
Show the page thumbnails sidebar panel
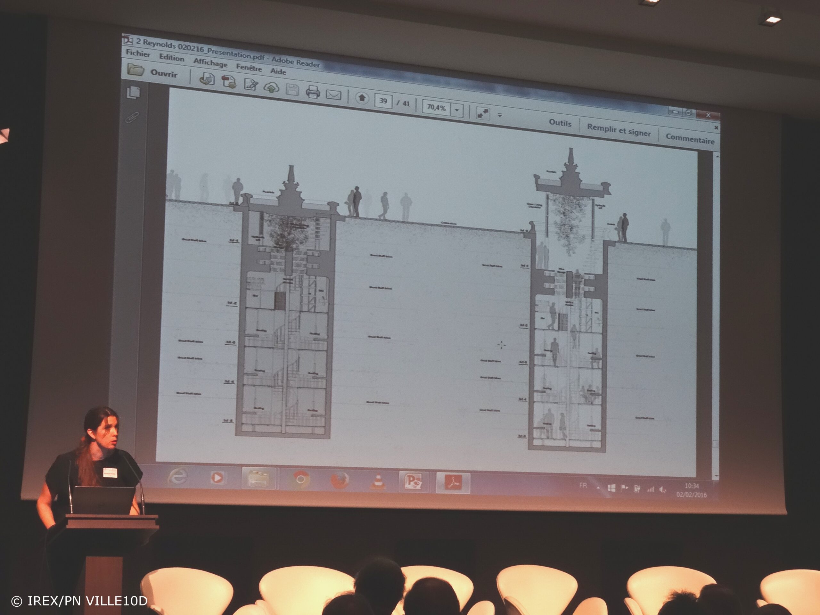click(134, 92)
